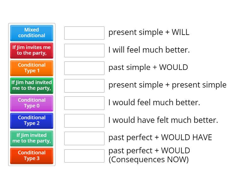Select the Mixed conditional tile
252x189 pixels.
(x=31, y=33)
